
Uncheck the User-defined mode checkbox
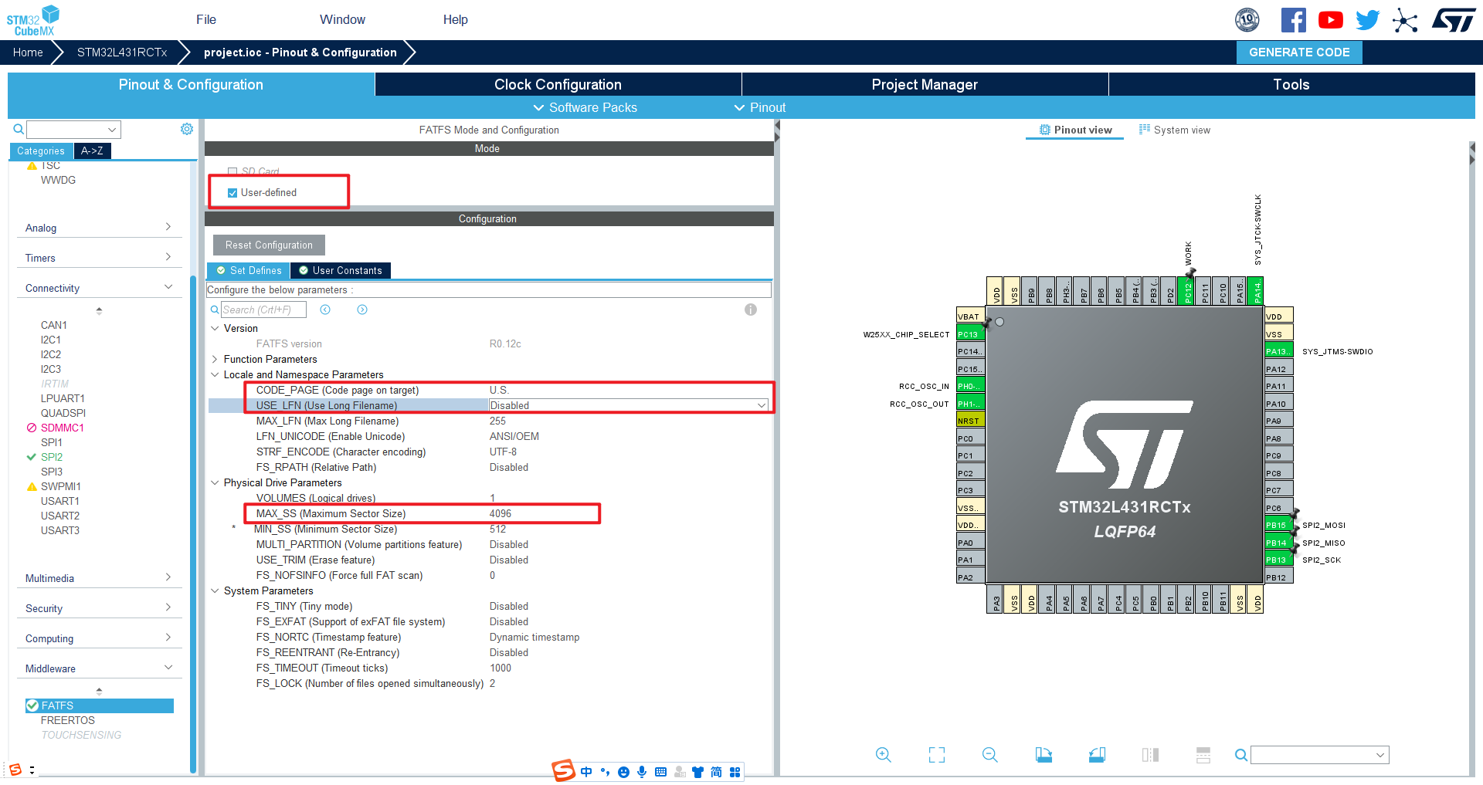(x=232, y=192)
